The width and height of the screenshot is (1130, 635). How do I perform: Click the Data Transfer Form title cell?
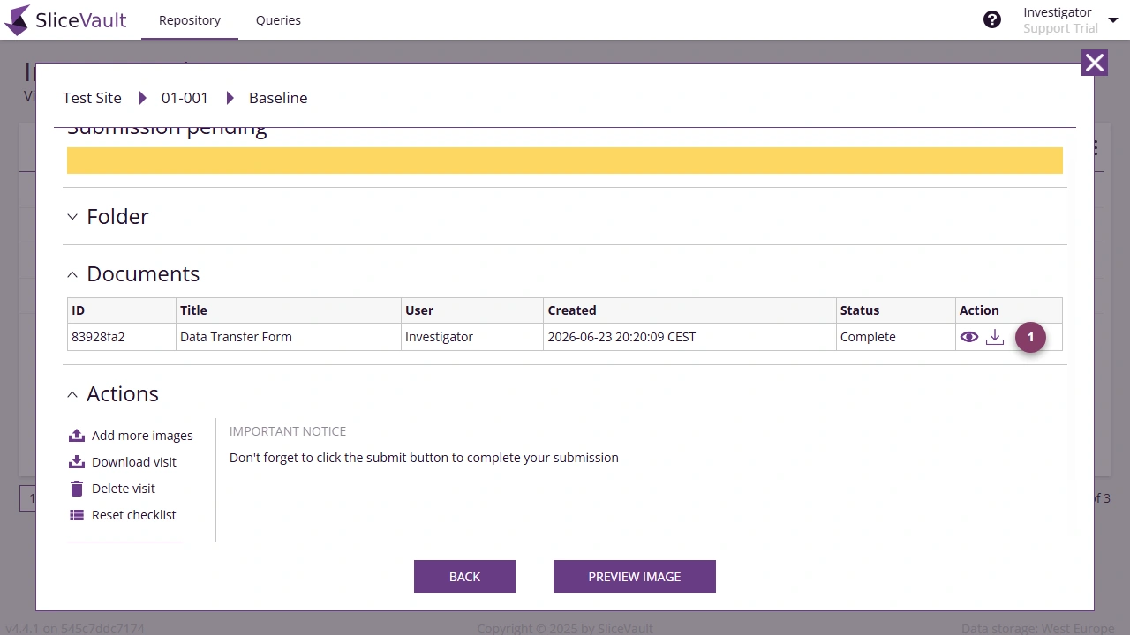(289, 337)
